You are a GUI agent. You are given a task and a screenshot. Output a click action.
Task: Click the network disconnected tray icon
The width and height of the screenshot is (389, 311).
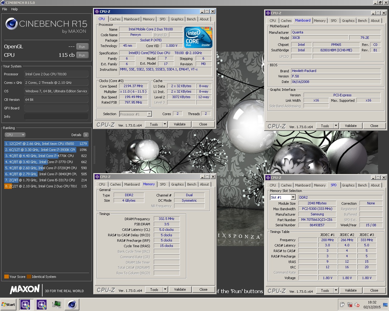[x=350, y=305]
